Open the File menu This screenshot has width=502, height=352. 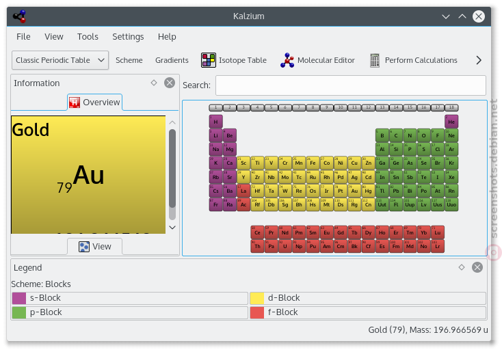pyautogui.click(x=23, y=37)
